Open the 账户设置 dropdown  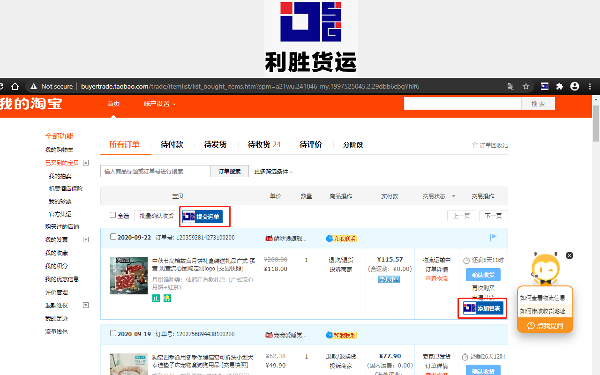[x=159, y=104]
